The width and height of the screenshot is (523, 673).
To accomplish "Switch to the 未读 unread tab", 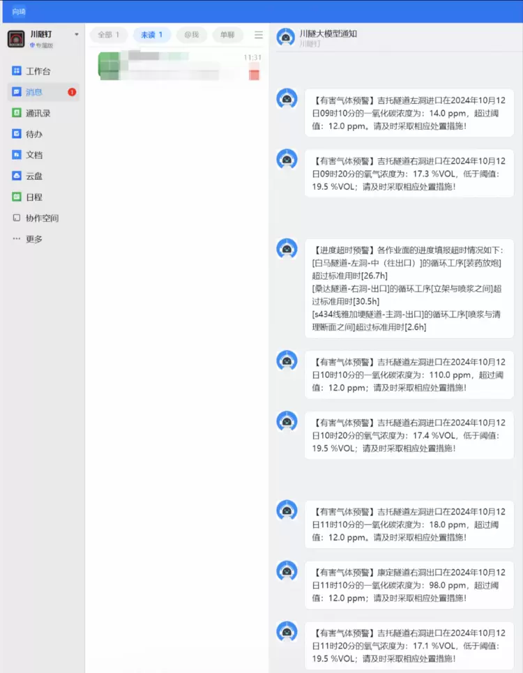I will pos(151,35).
